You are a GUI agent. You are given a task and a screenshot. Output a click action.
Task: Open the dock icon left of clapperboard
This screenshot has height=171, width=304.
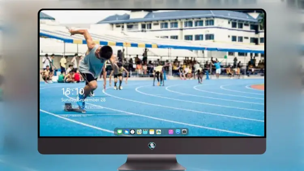pos(139,132)
